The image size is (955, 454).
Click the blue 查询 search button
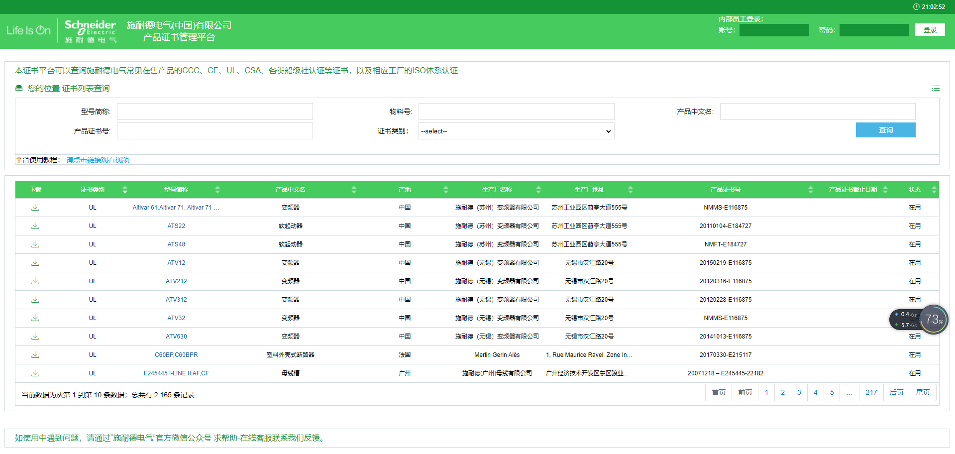885,130
